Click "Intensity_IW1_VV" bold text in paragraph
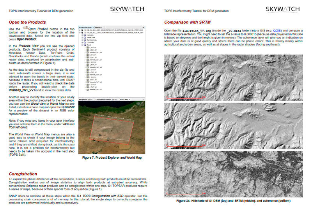Viewport: 312px width, 214px height. pyautogui.click(x=21, y=90)
